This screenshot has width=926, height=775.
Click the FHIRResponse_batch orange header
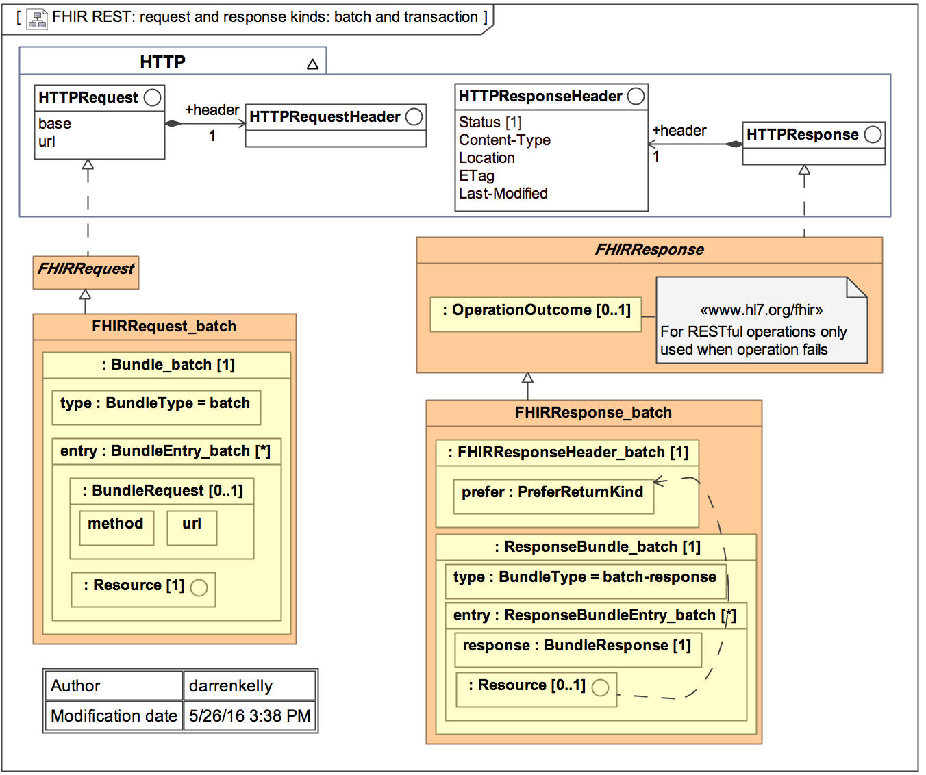(x=593, y=413)
